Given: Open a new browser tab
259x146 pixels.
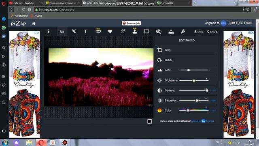Looking at the screenshot, I should (195, 3).
